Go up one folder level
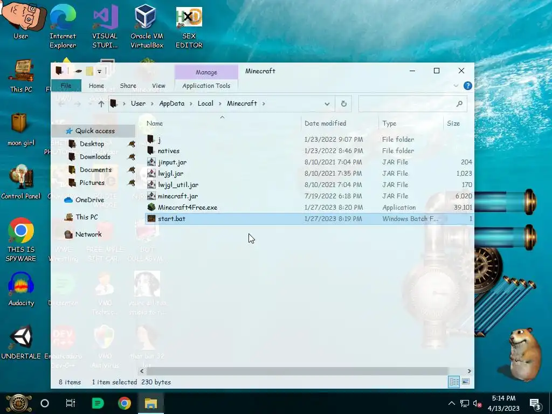The height and width of the screenshot is (414, 552). 101,104
